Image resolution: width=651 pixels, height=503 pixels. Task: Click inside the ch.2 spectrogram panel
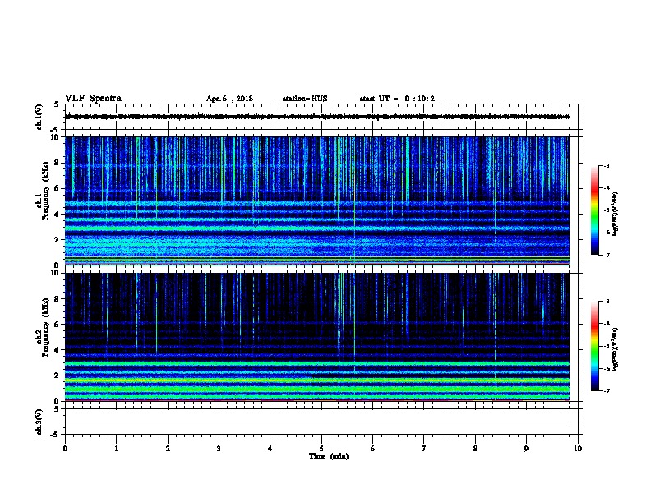coord(317,337)
